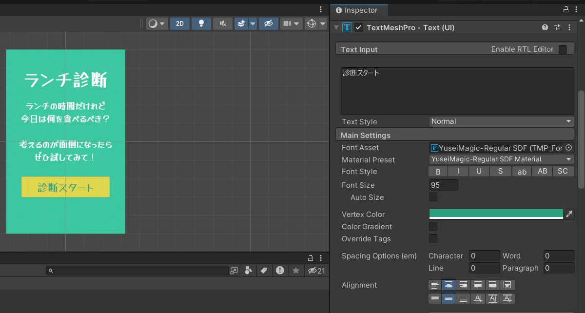Toggle the Gizmos globe icon

(x=311, y=23)
